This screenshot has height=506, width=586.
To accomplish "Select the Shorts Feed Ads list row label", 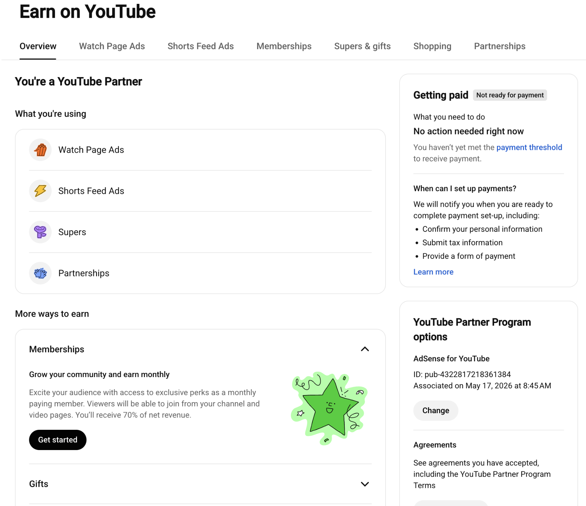I will [x=91, y=191].
